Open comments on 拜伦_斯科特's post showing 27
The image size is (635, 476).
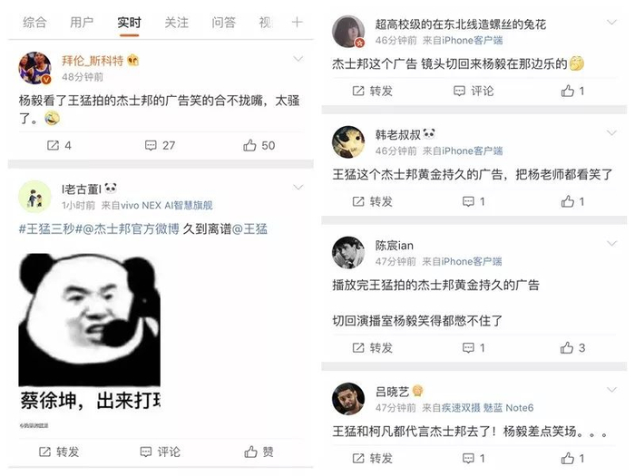(160, 145)
